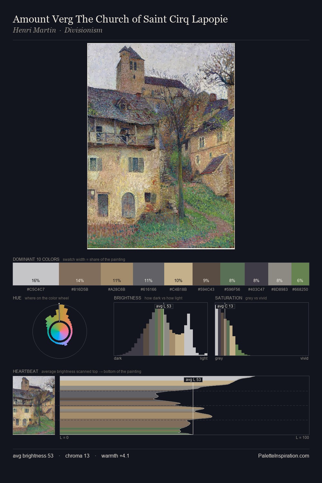Click the DOMINANT 10 COLORS heading
Image resolution: width=322 pixels, height=483 pixels.
pyautogui.click(x=36, y=259)
